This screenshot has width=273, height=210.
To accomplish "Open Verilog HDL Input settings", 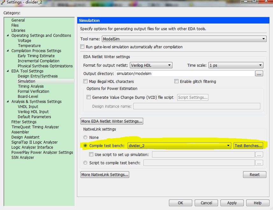I will click(33, 112).
